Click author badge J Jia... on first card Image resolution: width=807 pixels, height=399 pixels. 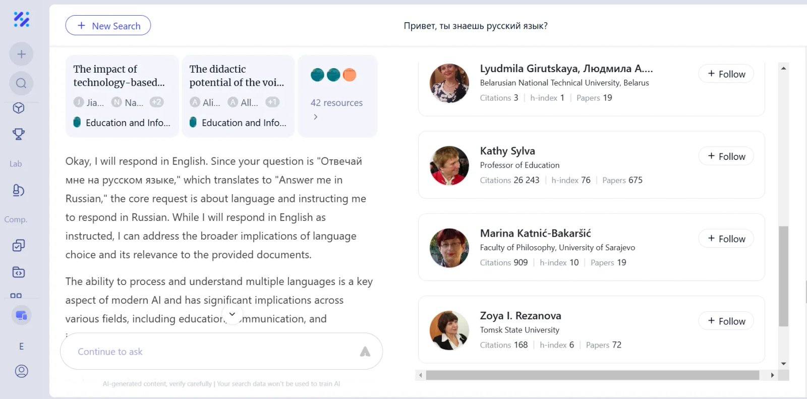tap(89, 102)
